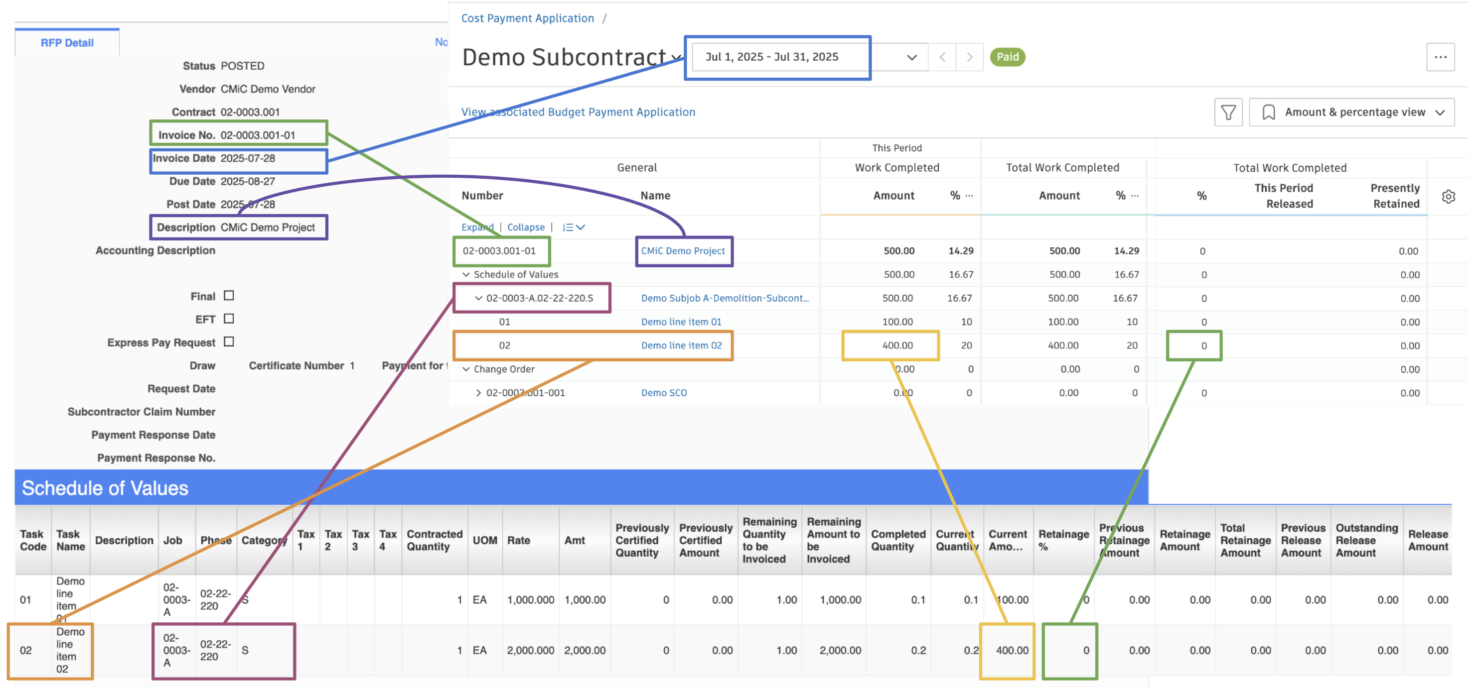
Task: Open Demo Subjob A-Demolition-Subcont link
Action: 725,298
